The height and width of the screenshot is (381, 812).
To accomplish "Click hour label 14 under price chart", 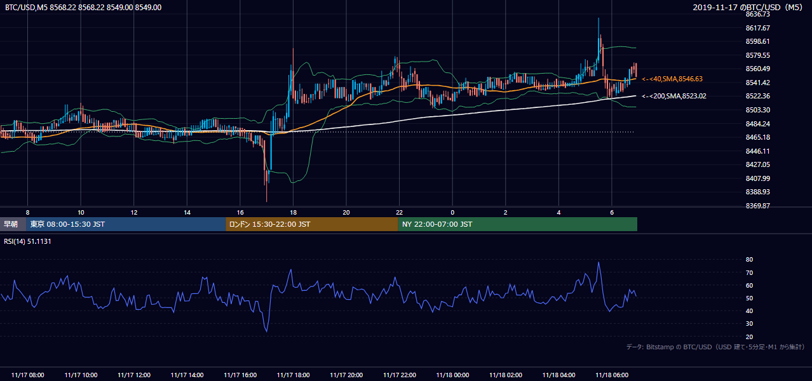I will [187, 212].
